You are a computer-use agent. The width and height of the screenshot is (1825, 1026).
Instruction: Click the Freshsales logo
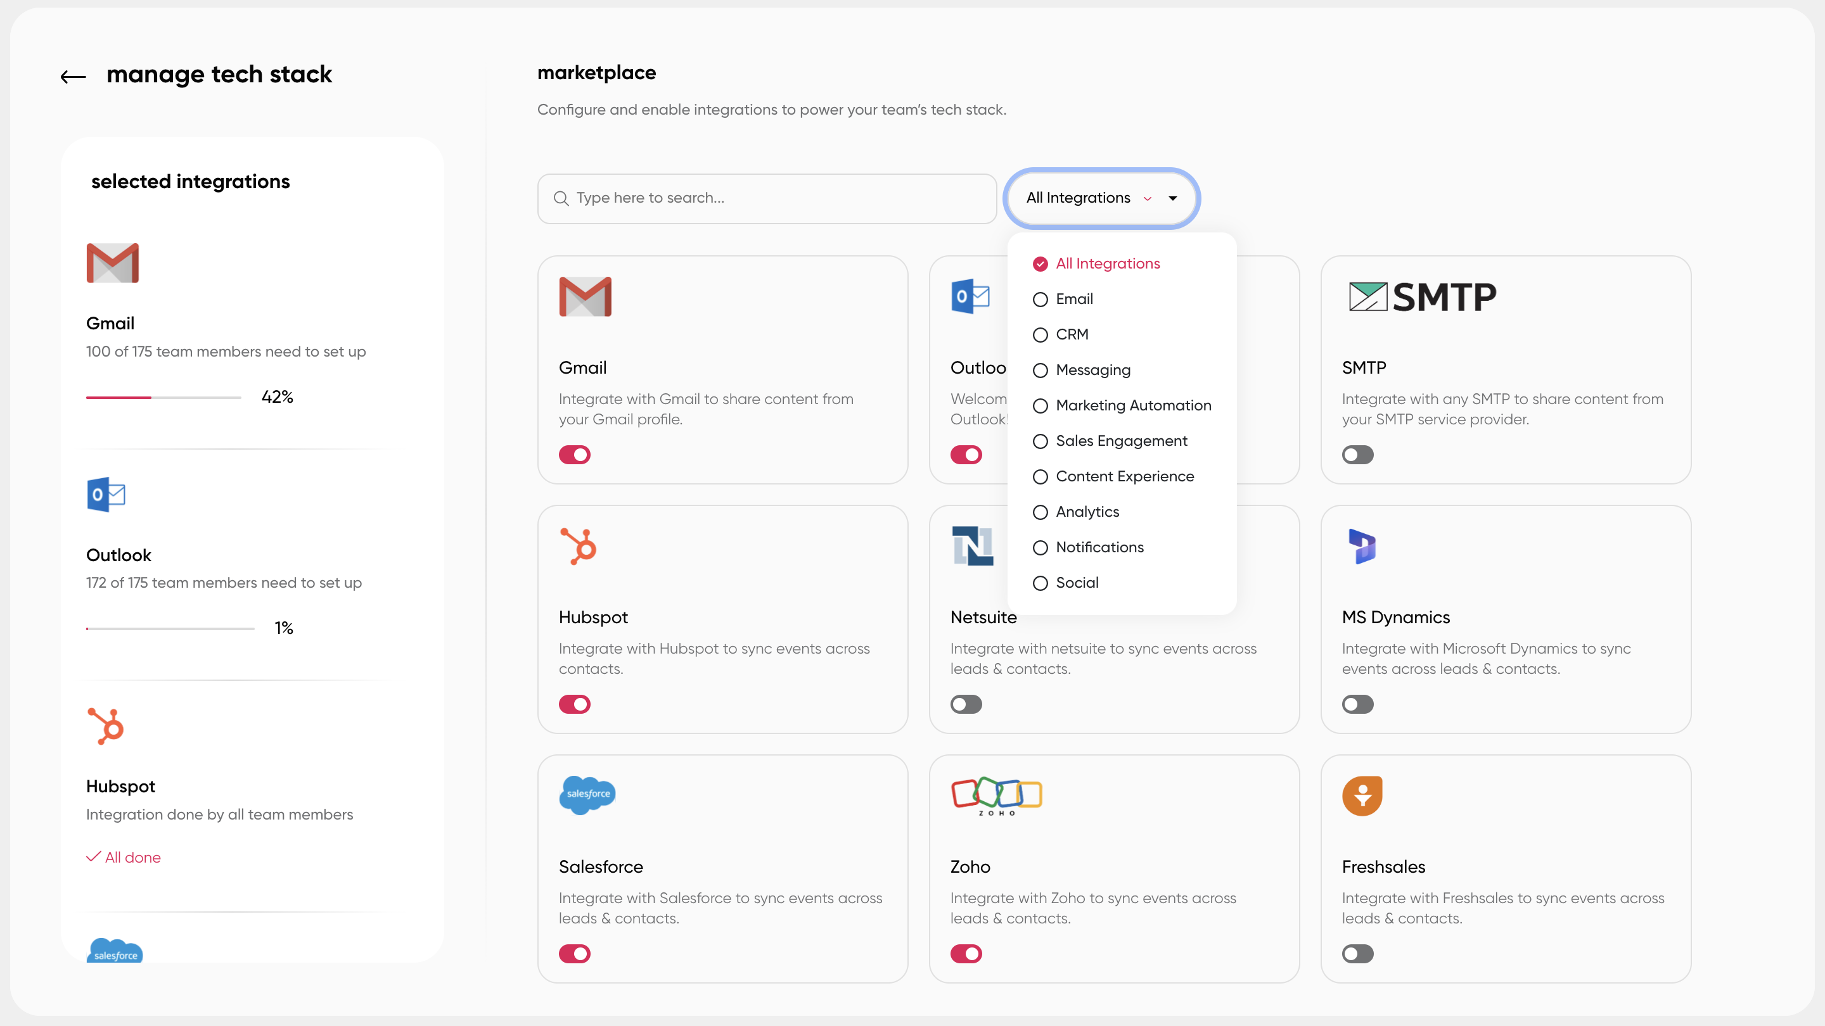point(1362,796)
